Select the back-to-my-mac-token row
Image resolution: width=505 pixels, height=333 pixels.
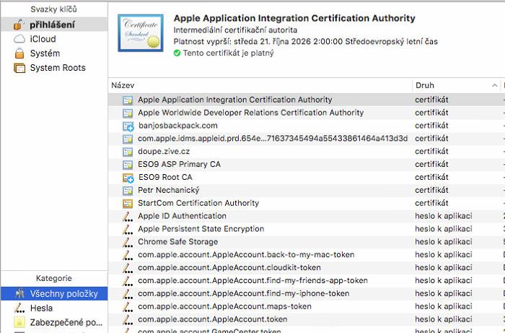coord(307,255)
